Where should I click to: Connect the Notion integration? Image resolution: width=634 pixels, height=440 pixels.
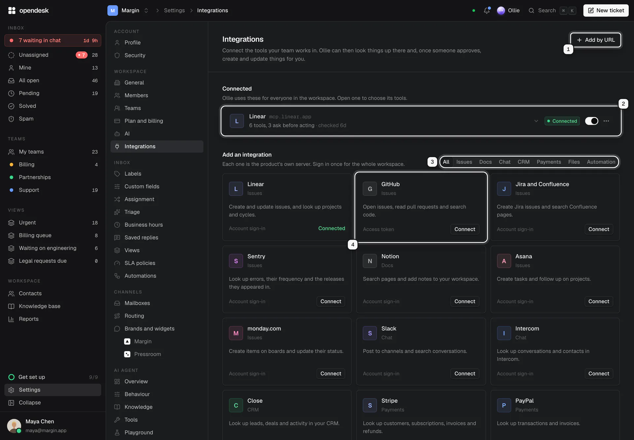tap(465, 301)
